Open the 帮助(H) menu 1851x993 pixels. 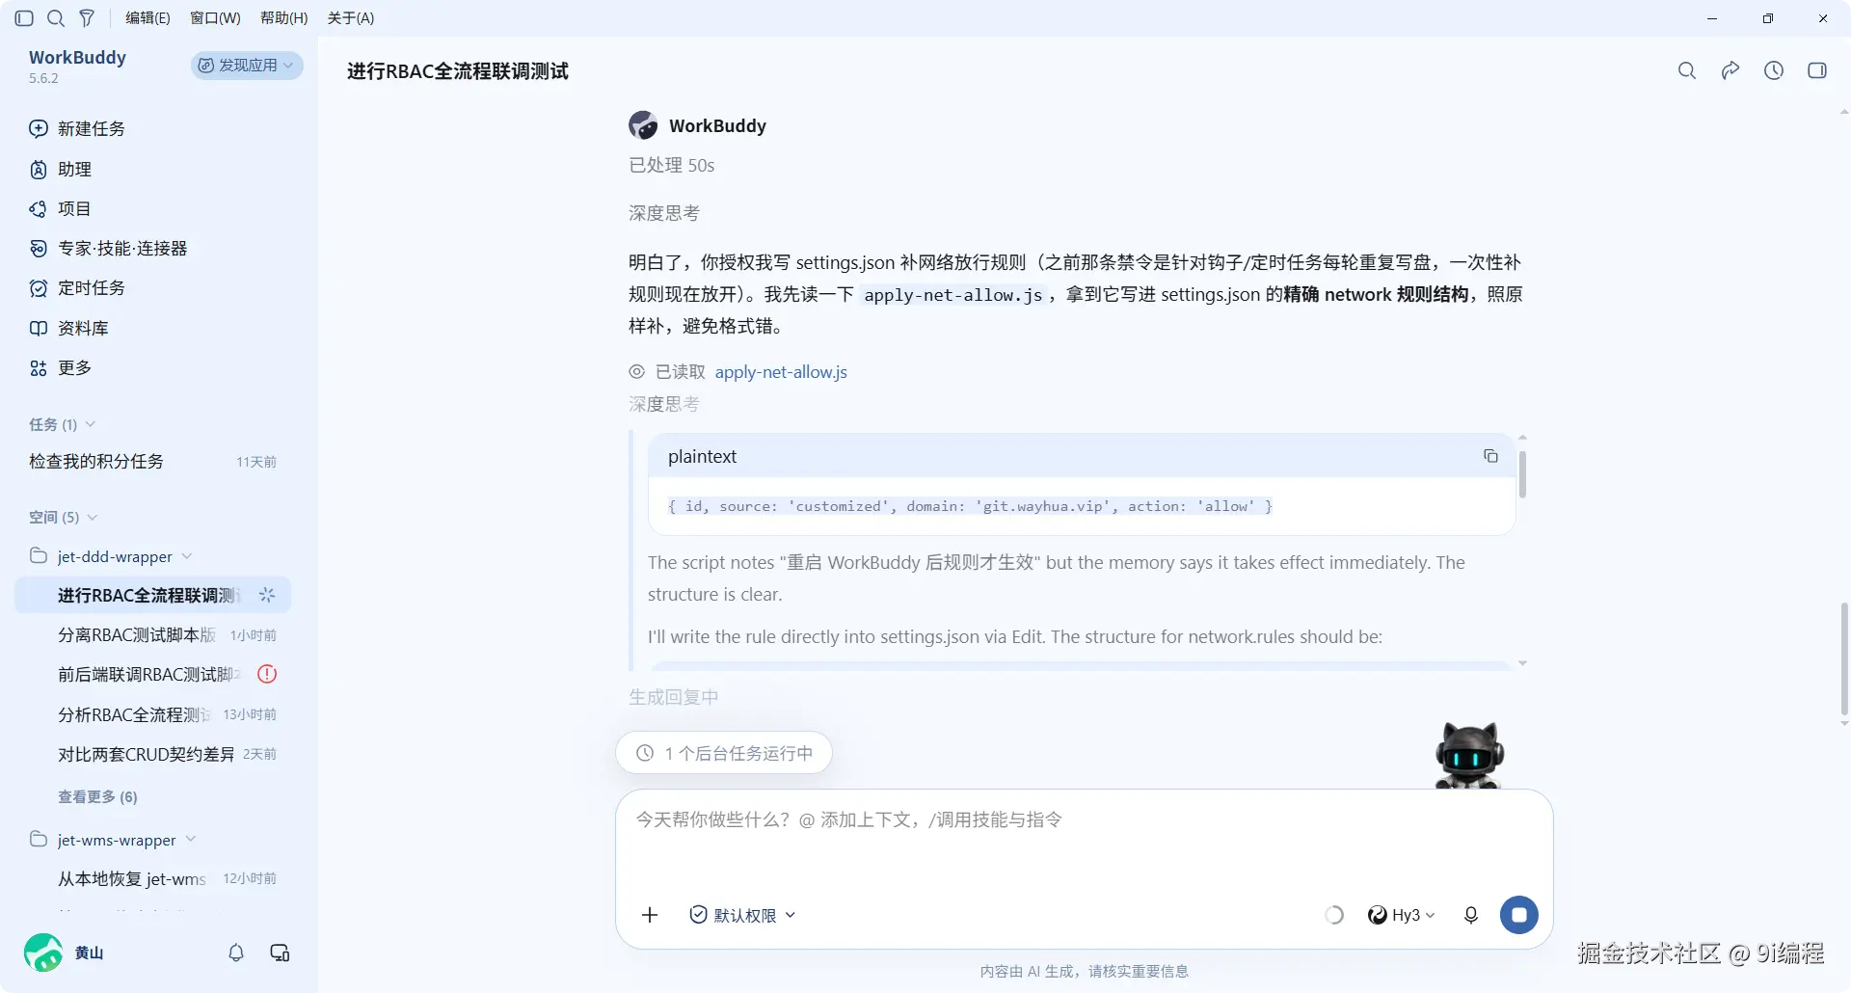pyautogui.click(x=283, y=18)
